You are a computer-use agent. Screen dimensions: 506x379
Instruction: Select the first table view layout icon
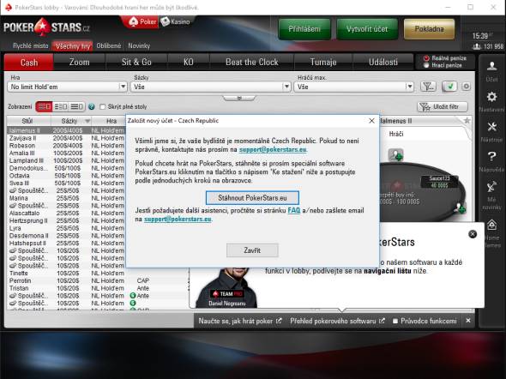click(x=44, y=106)
